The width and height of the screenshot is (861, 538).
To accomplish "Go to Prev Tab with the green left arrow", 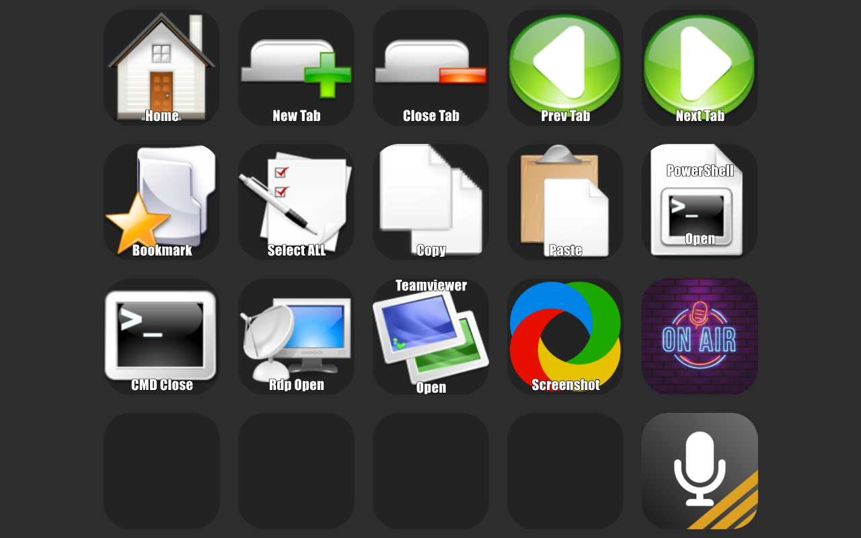I will (x=565, y=67).
